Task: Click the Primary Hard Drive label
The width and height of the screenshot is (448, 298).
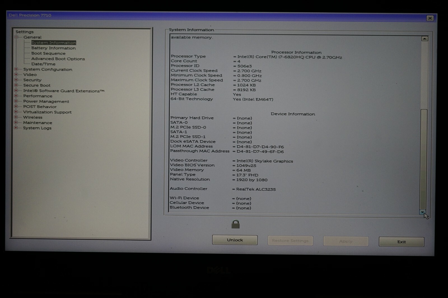Action: click(192, 118)
